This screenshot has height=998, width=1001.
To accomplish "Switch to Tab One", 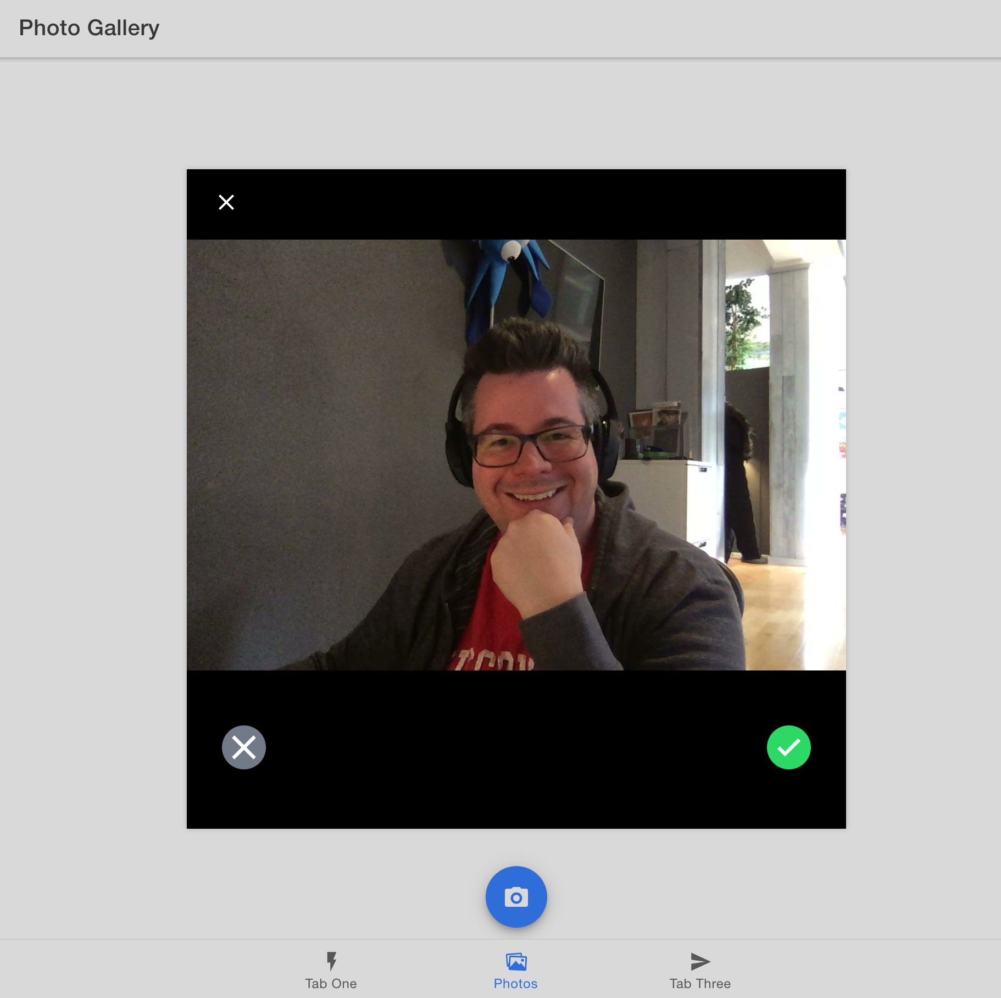I will 331,970.
